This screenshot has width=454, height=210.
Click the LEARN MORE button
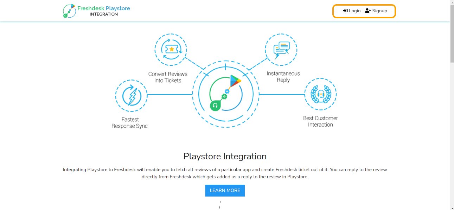[x=225, y=191]
